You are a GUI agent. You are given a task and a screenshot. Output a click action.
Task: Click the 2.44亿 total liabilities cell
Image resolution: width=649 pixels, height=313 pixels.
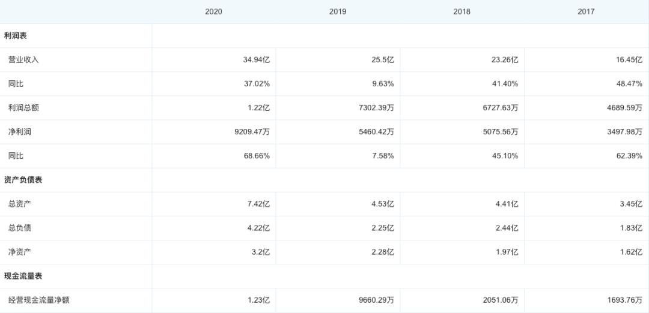[505, 228]
